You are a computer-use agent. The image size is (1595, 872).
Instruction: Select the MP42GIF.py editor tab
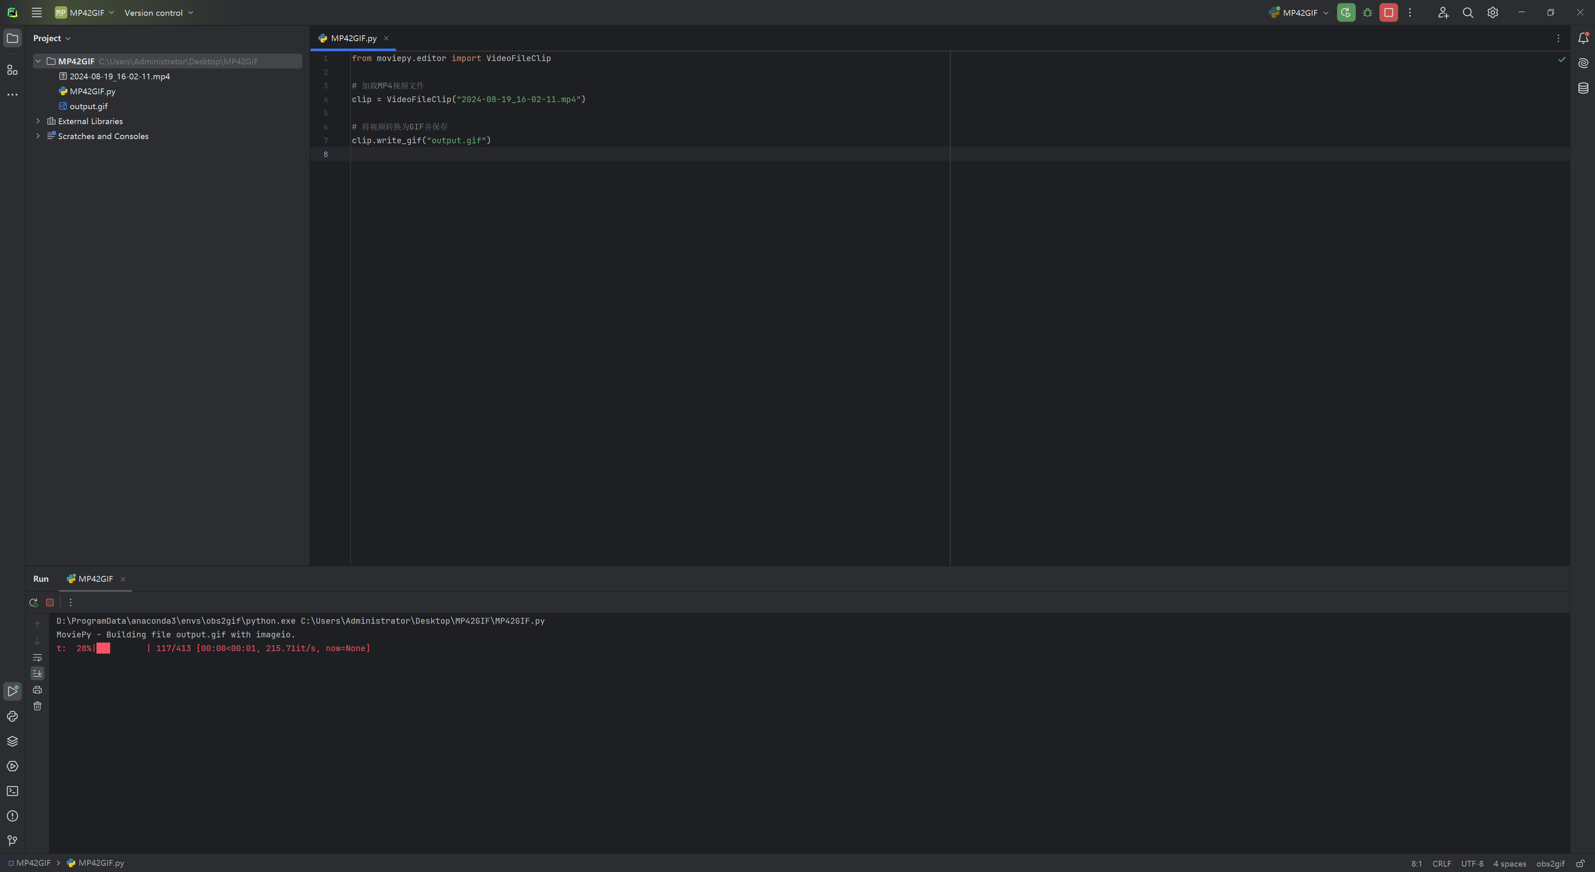pos(353,38)
